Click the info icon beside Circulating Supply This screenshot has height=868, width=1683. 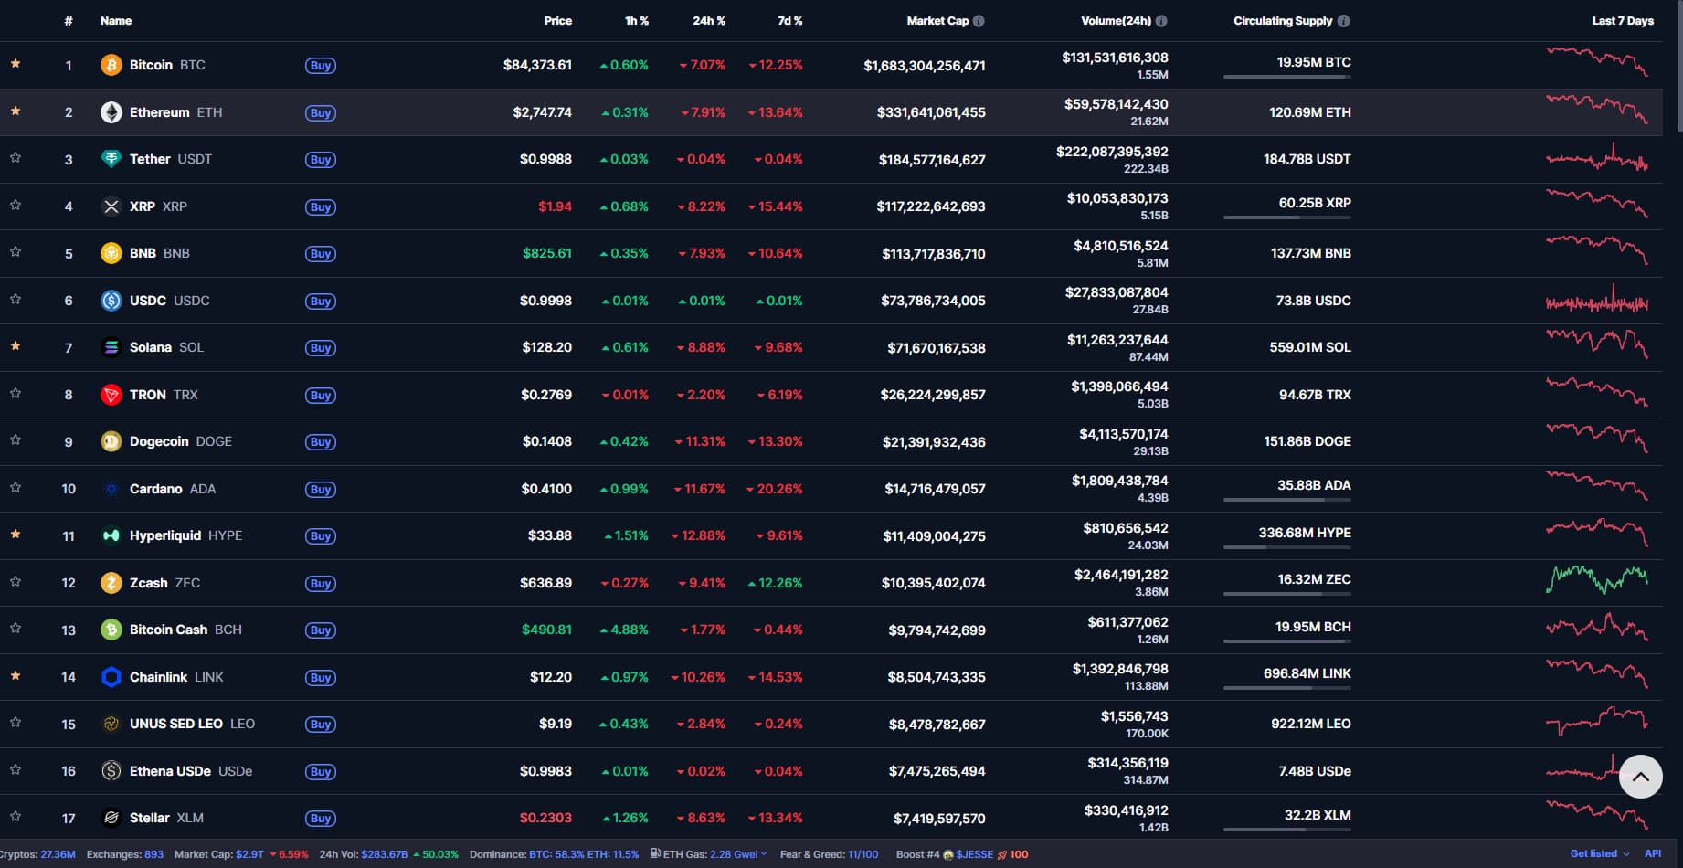click(x=1343, y=21)
